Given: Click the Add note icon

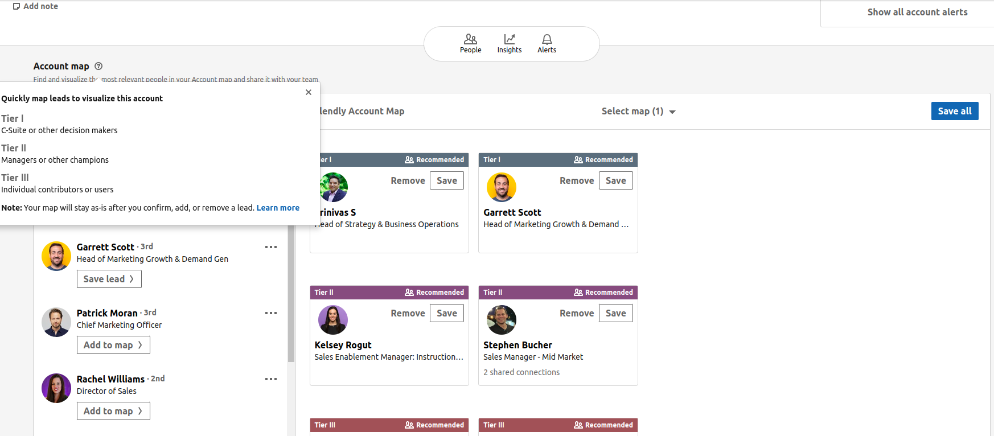Looking at the screenshot, I should pos(17,6).
